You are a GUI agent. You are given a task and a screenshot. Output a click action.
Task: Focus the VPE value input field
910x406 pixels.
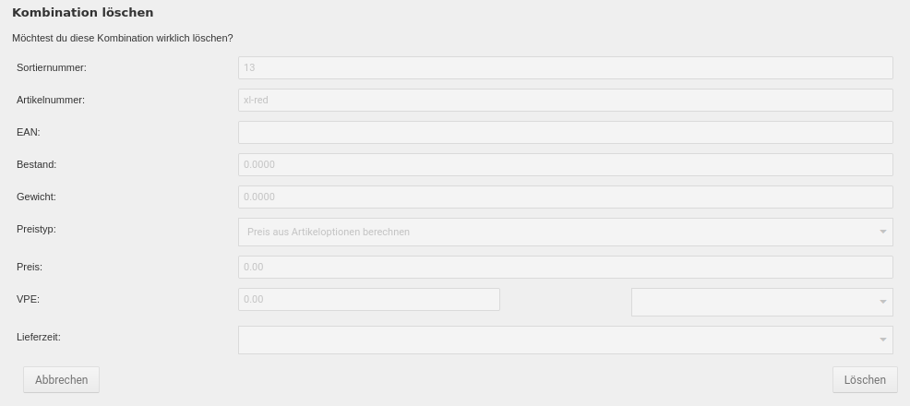(368, 299)
